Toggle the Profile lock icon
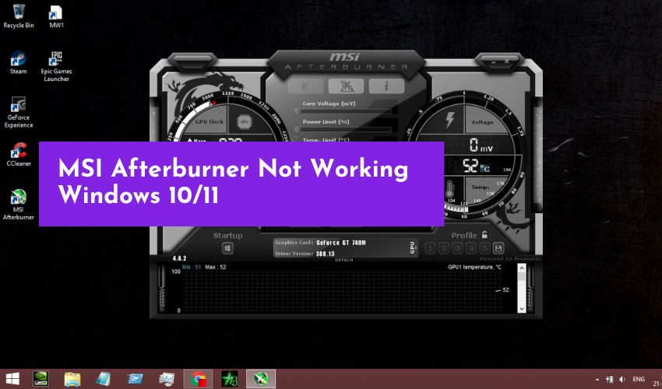662x389 pixels. pyautogui.click(x=484, y=235)
